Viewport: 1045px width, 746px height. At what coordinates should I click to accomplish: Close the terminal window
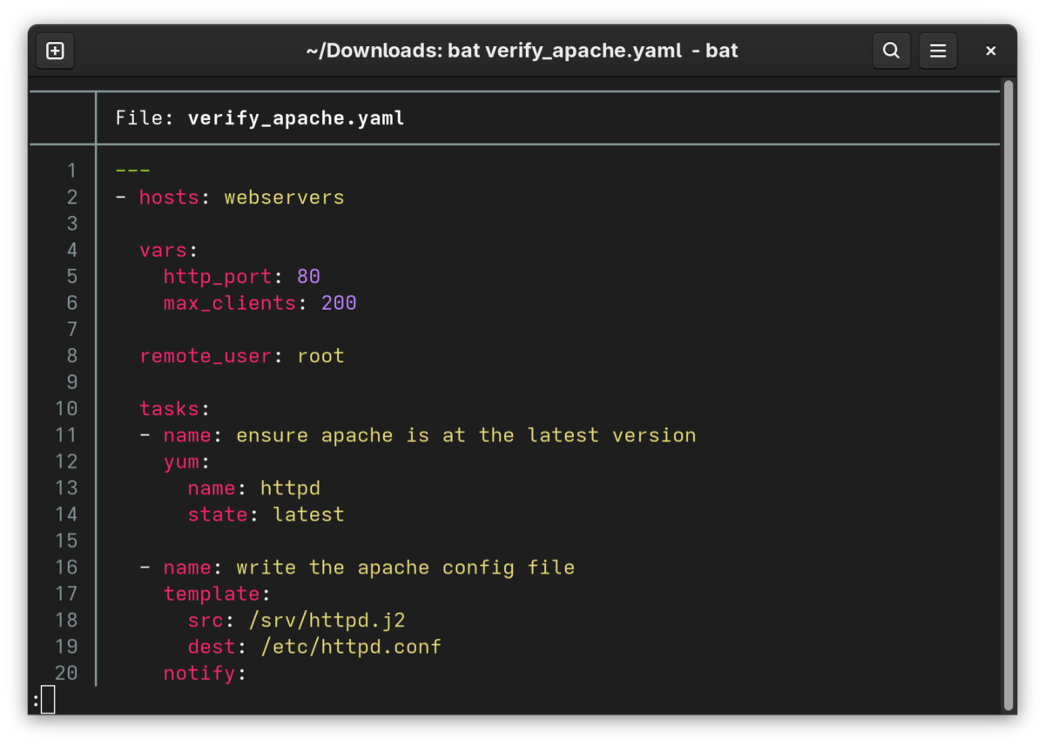tap(990, 50)
